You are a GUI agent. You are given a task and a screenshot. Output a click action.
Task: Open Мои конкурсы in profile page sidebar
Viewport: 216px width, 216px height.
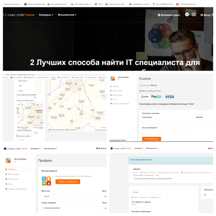pos(14,174)
